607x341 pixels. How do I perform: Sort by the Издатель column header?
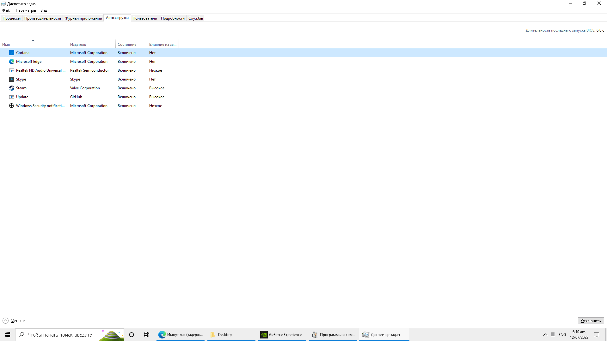pos(92,45)
